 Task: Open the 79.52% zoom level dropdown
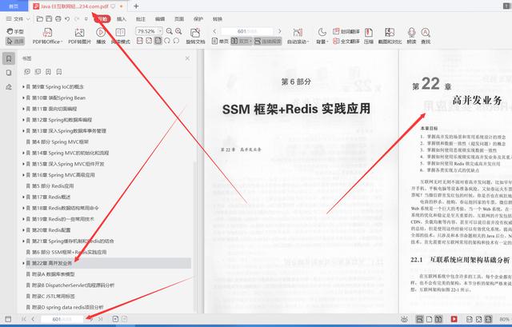click(160, 31)
